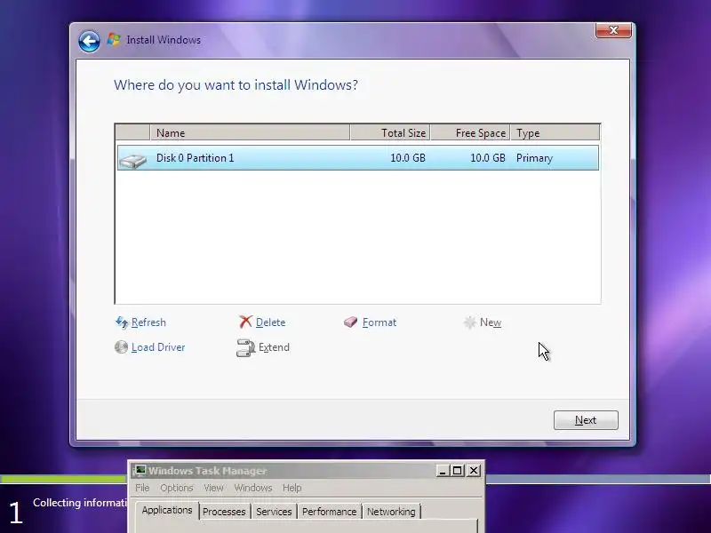
Task: Click the hard disk icon for Disk 0 Partition 1
Action: [132, 160]
